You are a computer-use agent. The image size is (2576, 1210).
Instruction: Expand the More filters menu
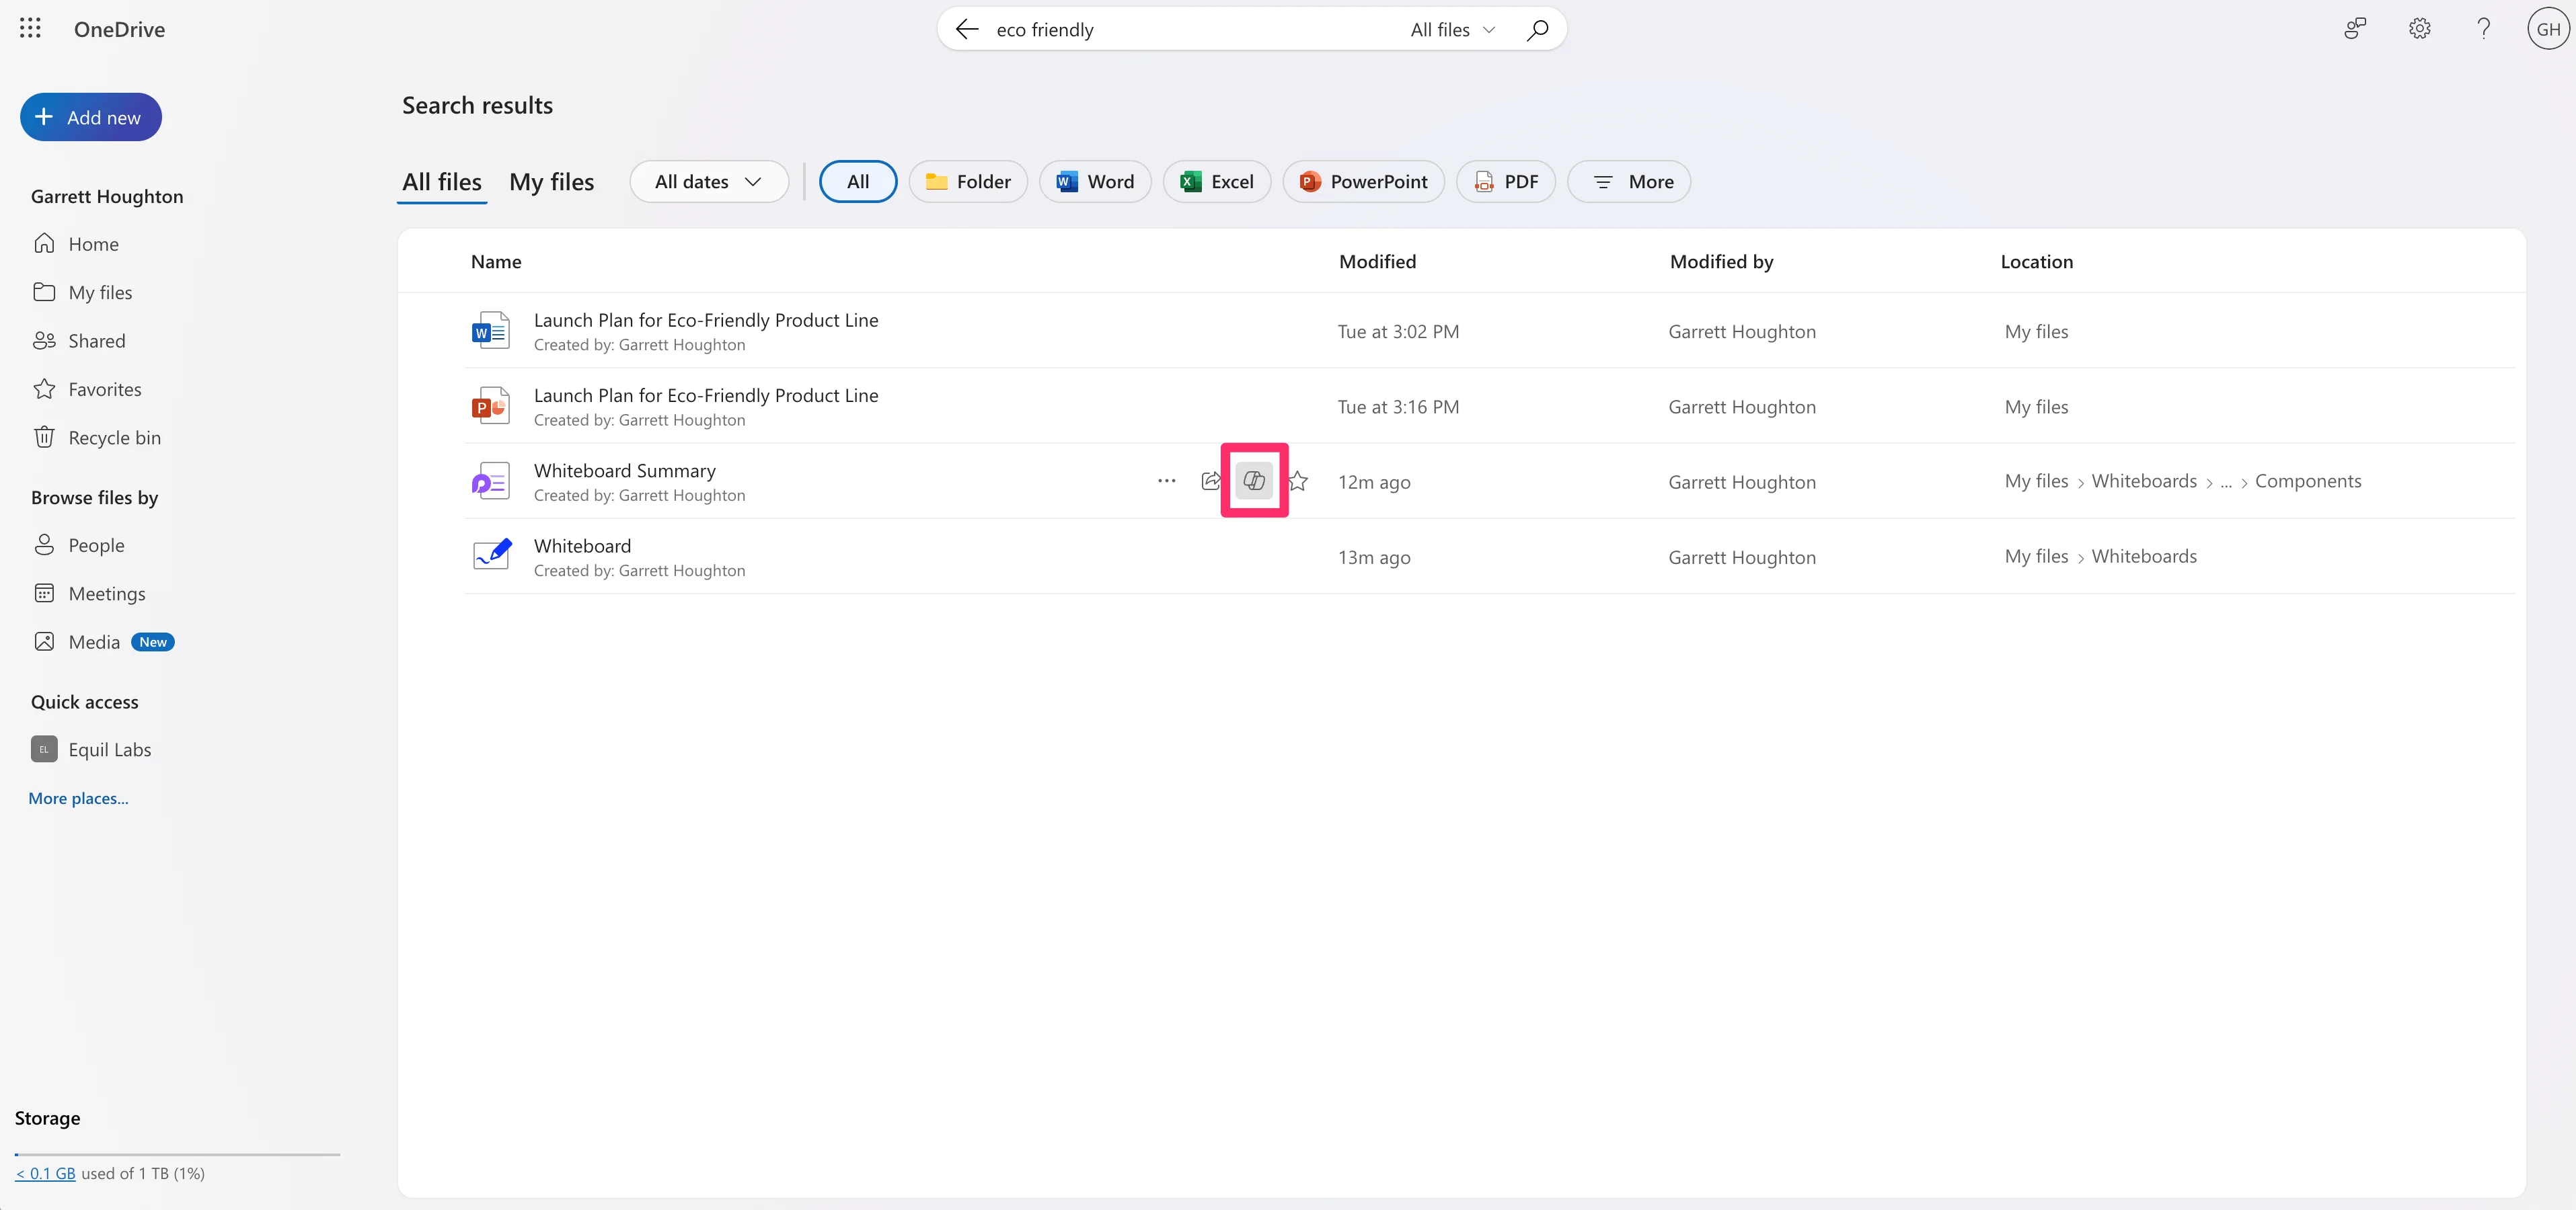(1629, 182)
